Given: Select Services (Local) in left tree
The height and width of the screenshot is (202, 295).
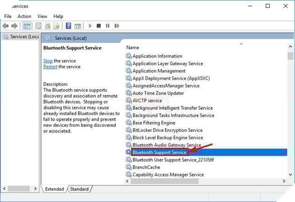Looking at the screenshot, I should (x=22, y=36).
